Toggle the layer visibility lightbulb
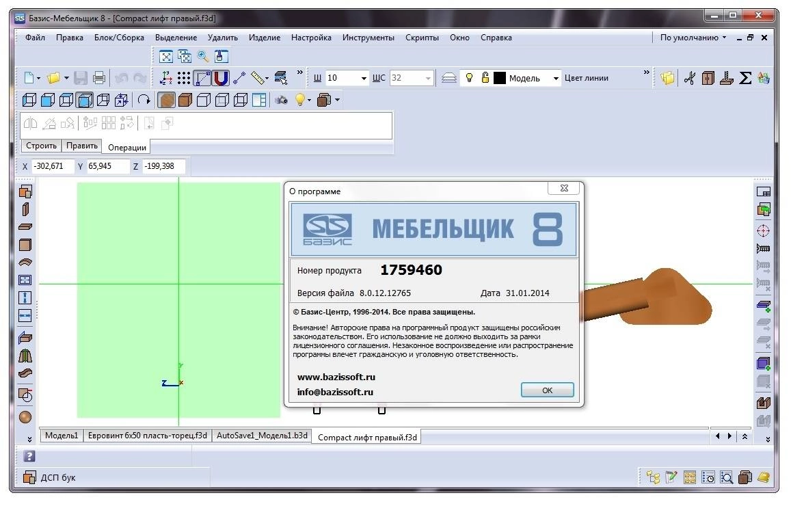 click(469, 78)
